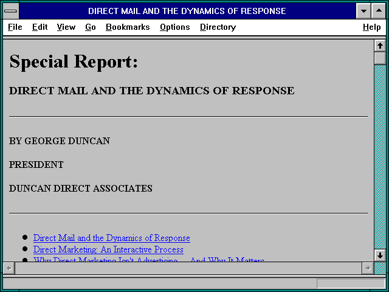Viewport: 389px width, 292px height.
Task: Open the Directory menu
Action: click(218, 27)
